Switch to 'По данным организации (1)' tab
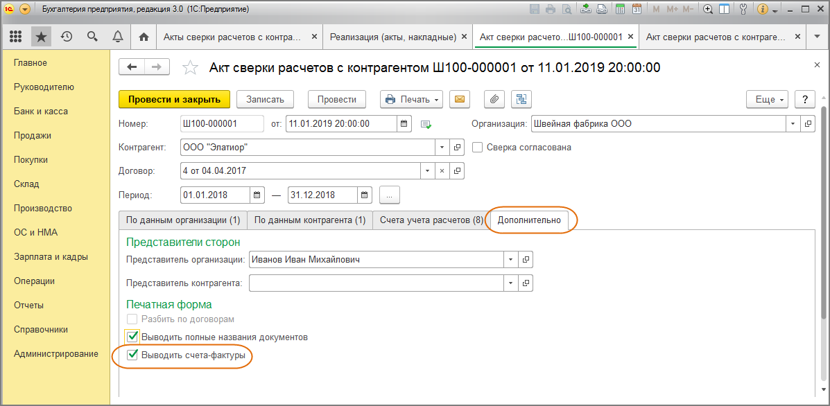 182,220
